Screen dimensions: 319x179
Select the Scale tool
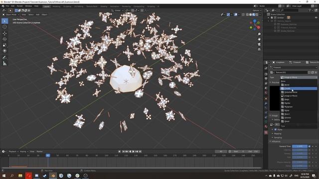[x=4, y=45]
